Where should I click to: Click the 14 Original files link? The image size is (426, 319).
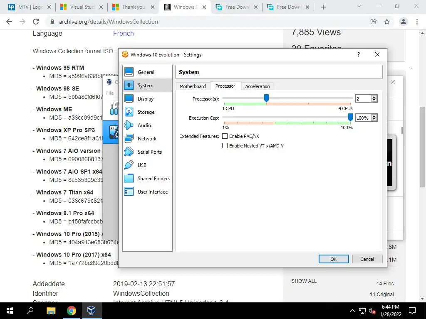point(382,294)
